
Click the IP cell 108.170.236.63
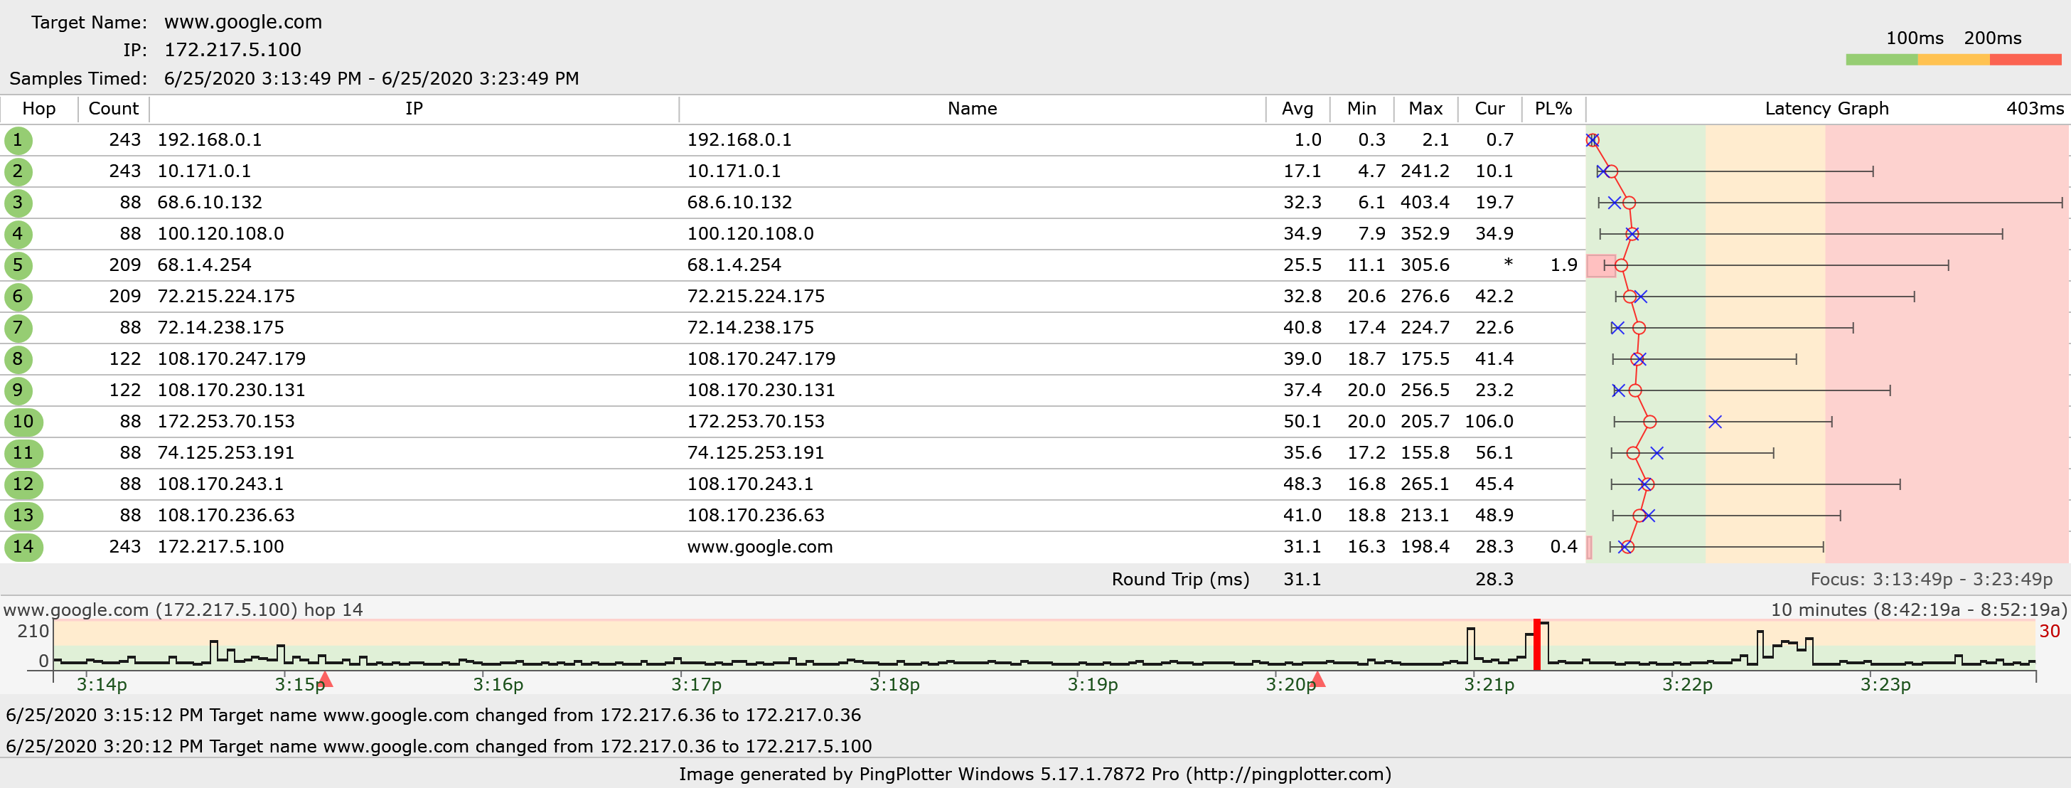point(226,516)
